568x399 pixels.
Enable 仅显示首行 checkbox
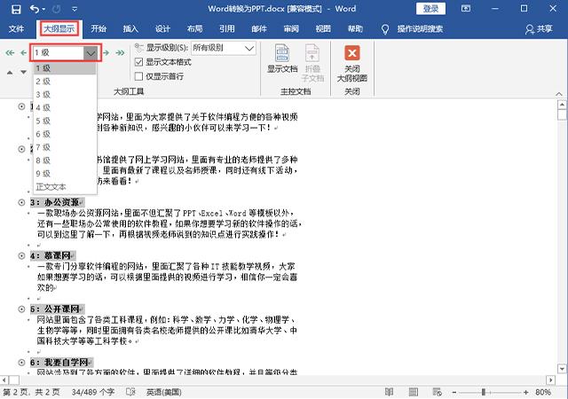[x=138, y=76]
